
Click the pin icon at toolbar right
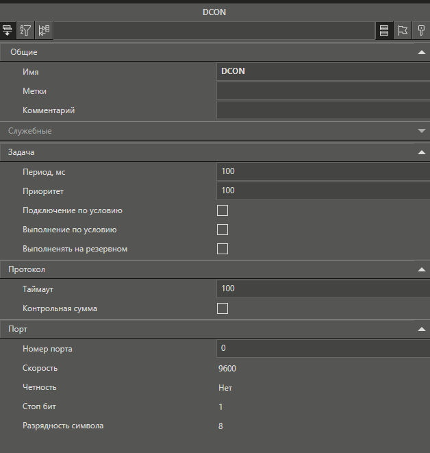421,30
